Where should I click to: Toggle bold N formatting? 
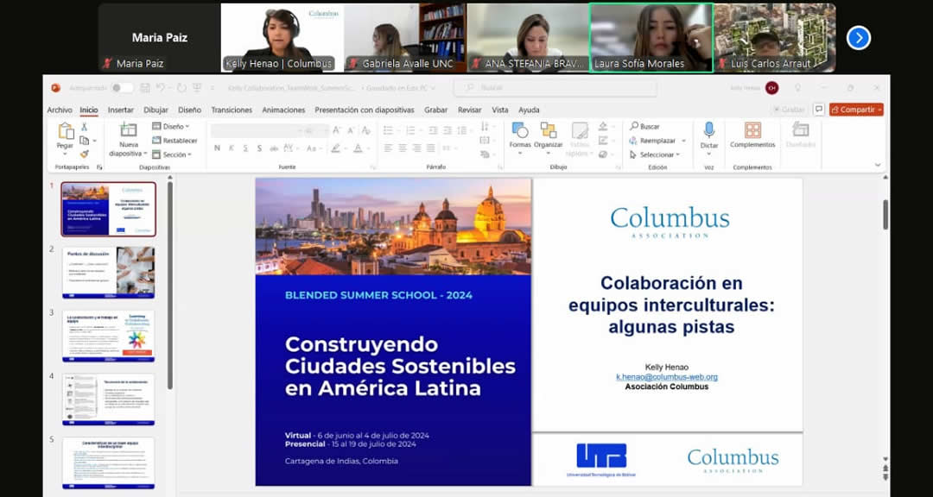pyautogui.click(x=217, y=148)
